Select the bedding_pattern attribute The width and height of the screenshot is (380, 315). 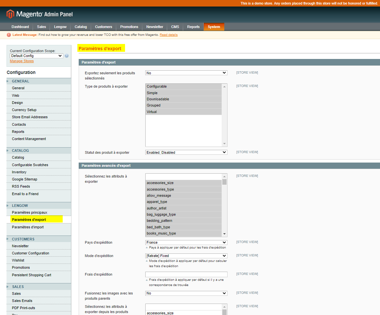(183, 221)
